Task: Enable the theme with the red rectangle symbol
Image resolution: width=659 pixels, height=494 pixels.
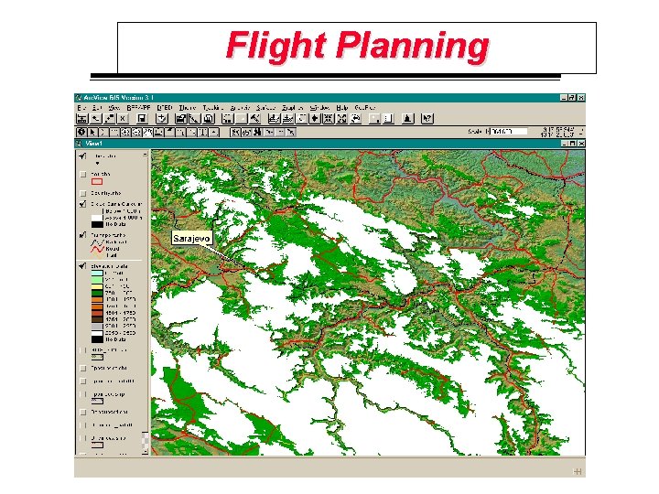Action: pos(82,174)
